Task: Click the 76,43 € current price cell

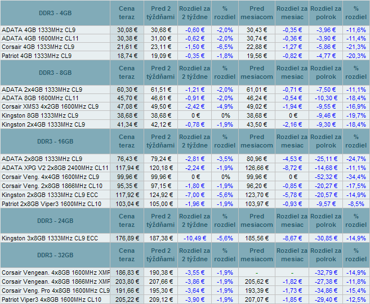Action: coord(127,159)
